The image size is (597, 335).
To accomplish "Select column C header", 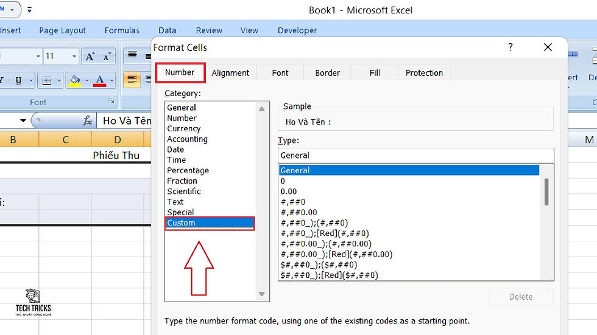I will (66, 140).
